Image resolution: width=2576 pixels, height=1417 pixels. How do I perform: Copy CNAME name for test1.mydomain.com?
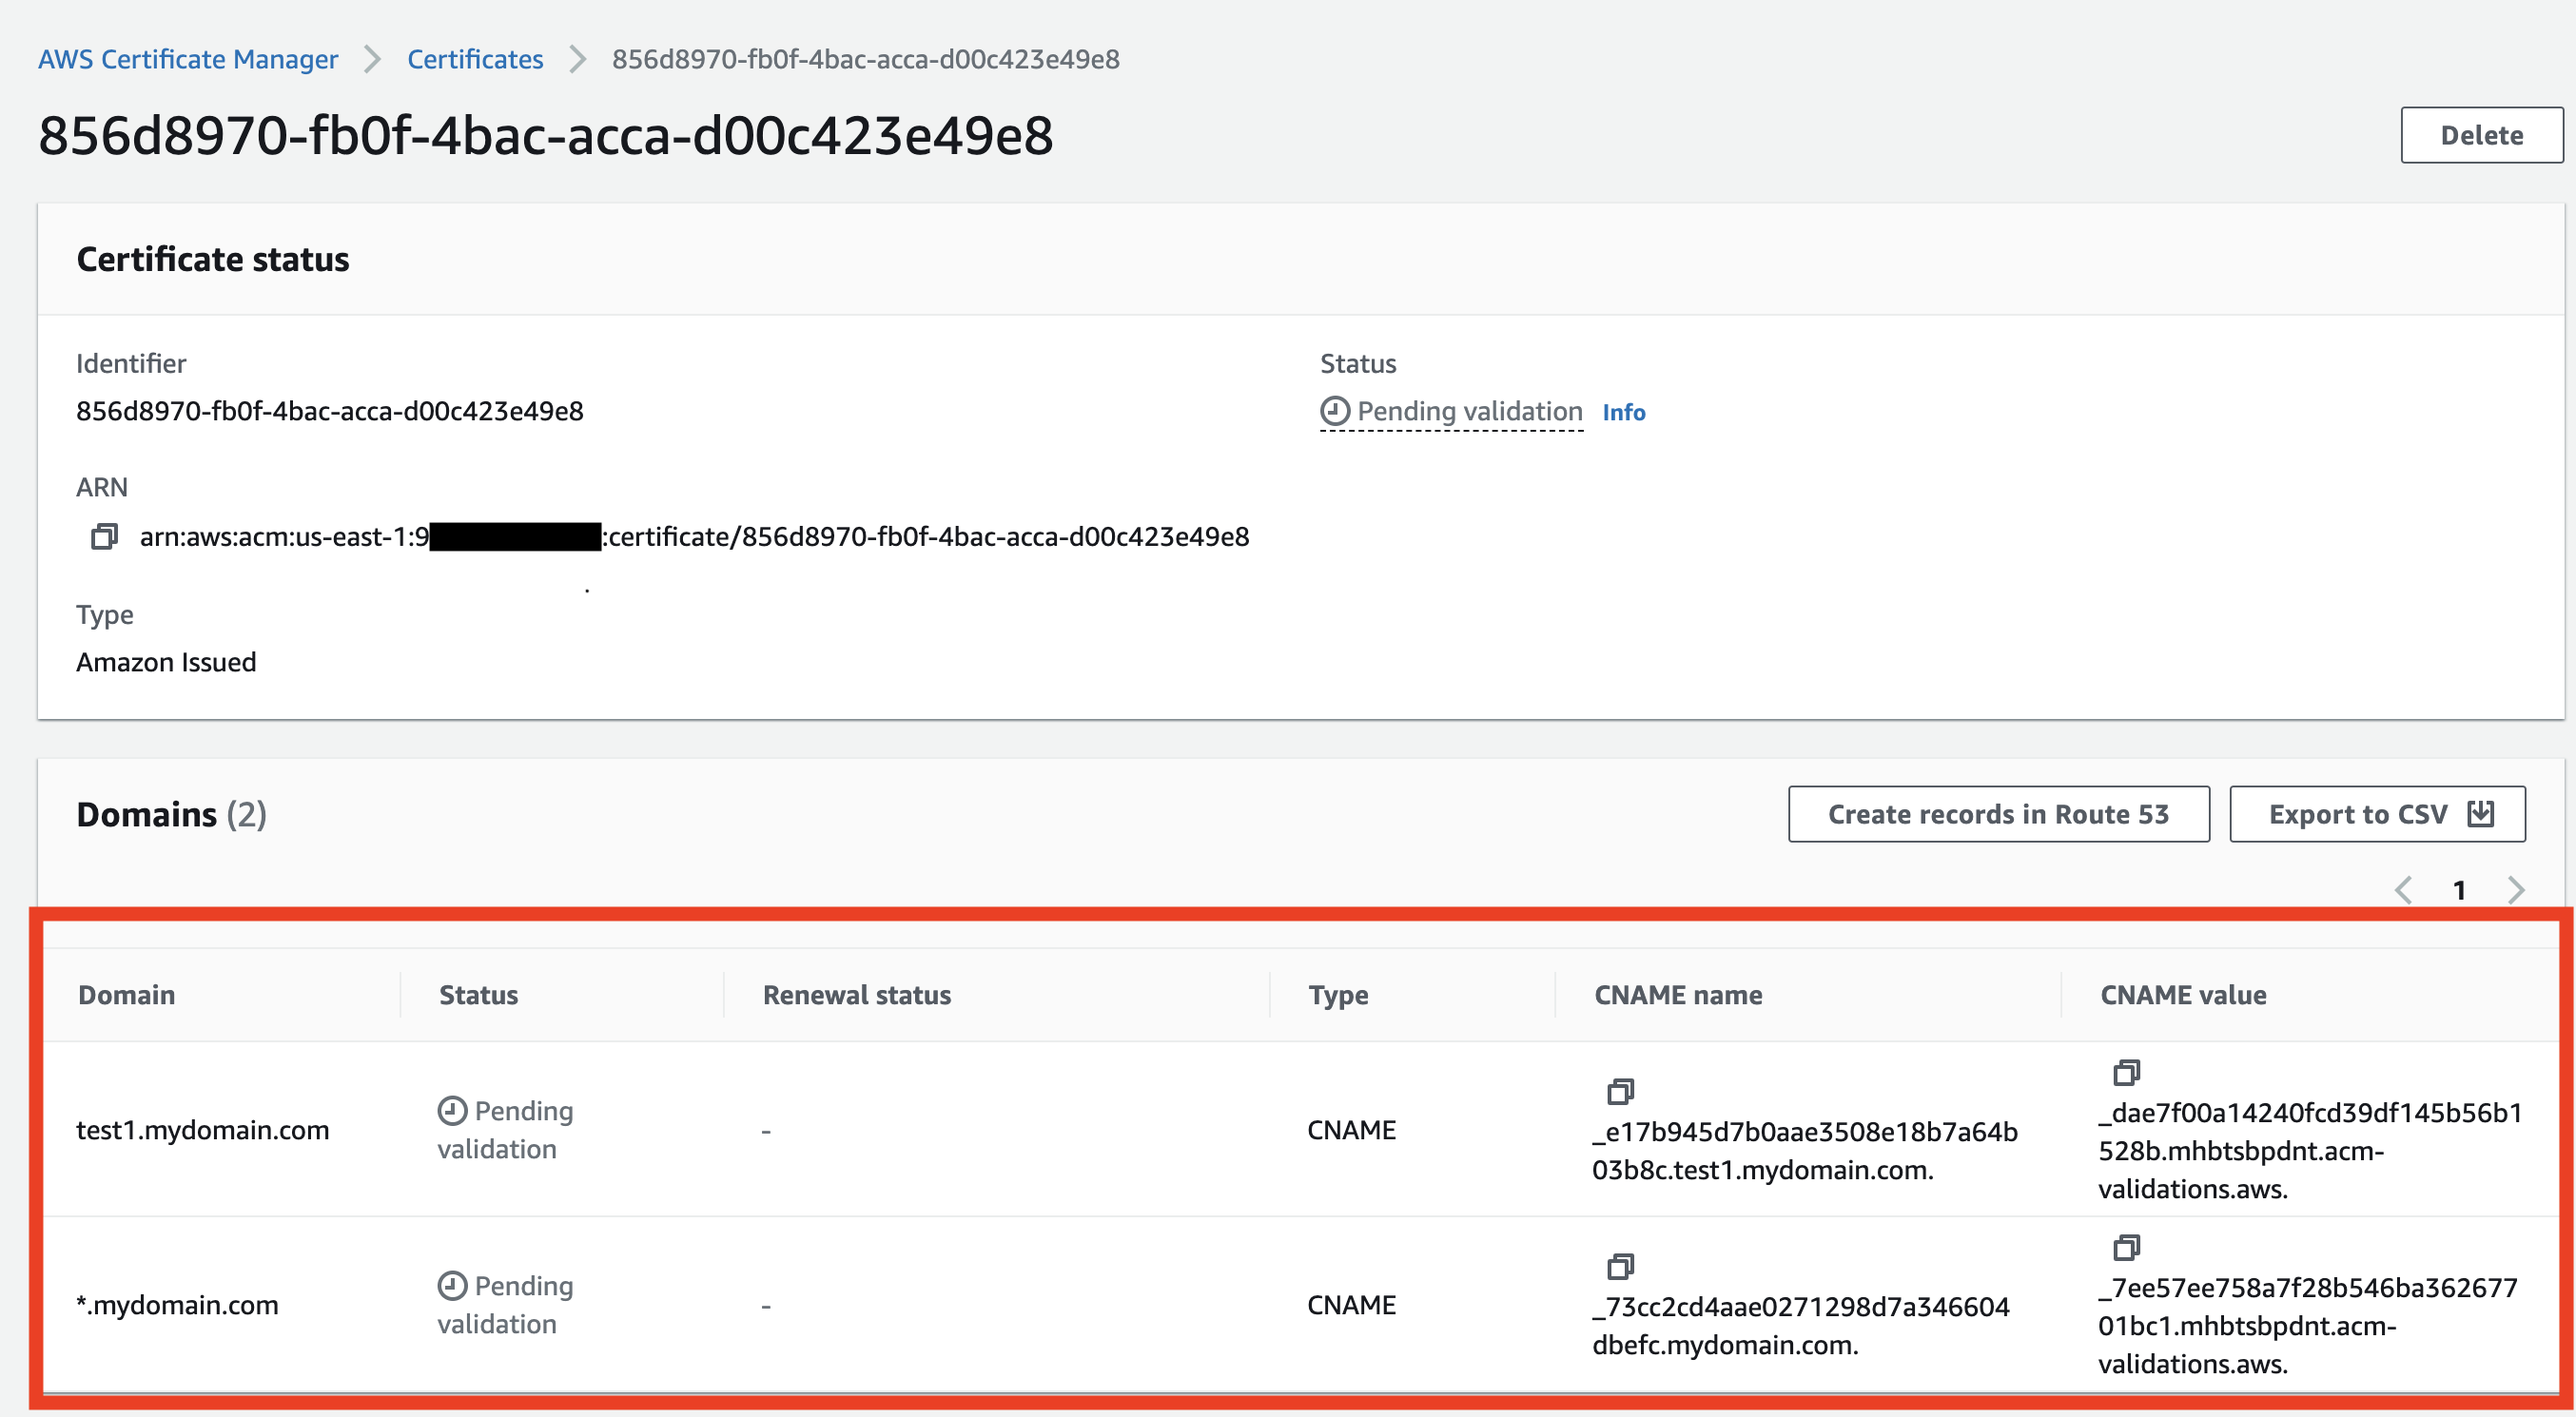coord(1620,1091)
